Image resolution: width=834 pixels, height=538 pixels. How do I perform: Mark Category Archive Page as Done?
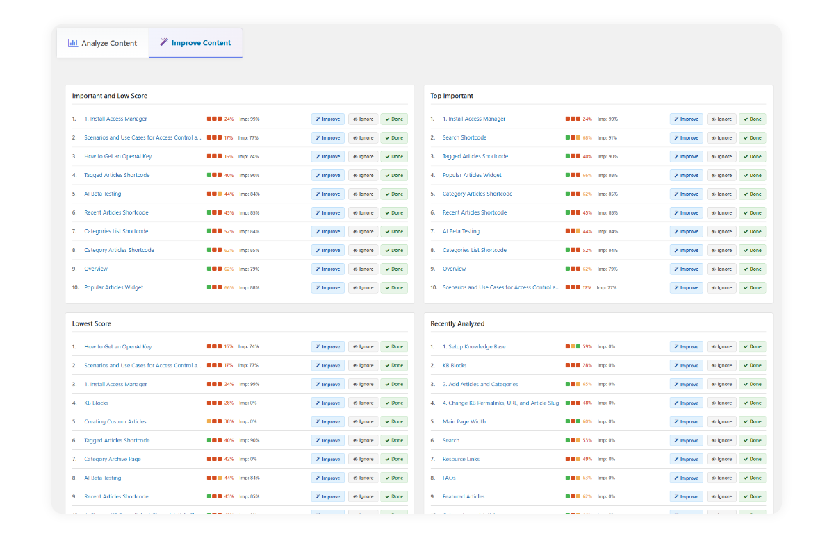point(394,460)
